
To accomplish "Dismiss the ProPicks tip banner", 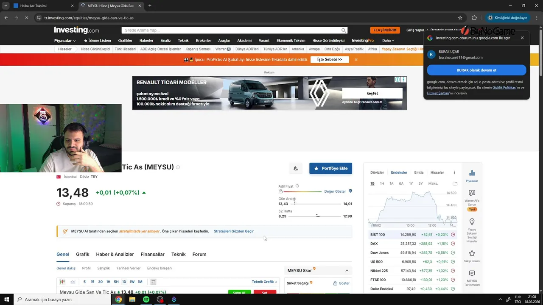I will [x=356, y=60].
